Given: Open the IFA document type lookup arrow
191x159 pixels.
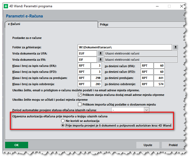Looking at the screenshot, I should pos(100,60).
